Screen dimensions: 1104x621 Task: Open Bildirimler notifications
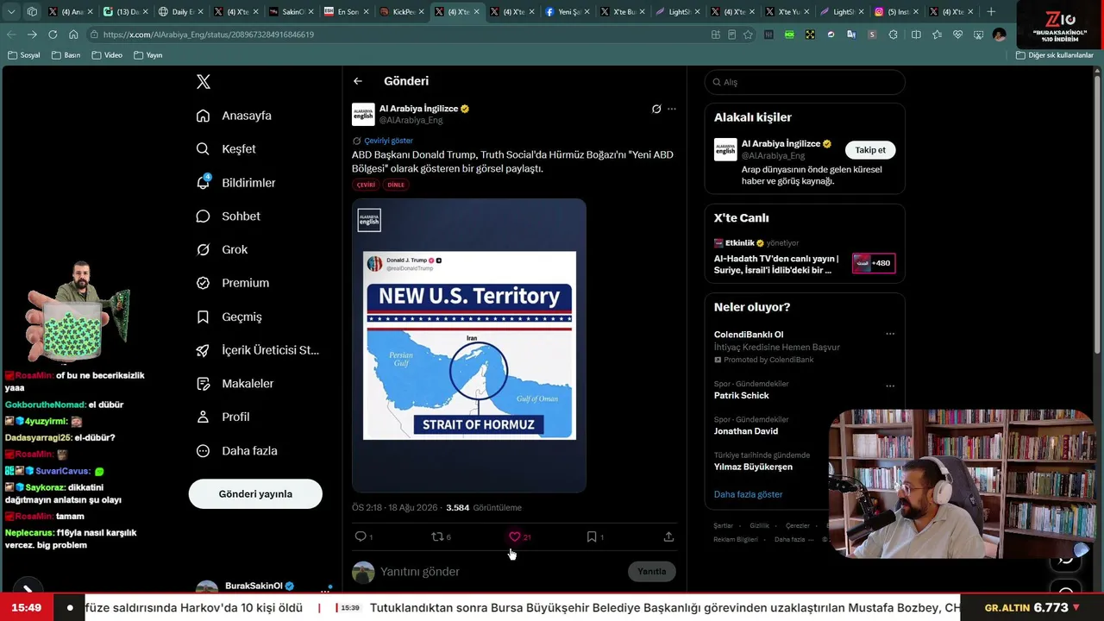(235, 183)
